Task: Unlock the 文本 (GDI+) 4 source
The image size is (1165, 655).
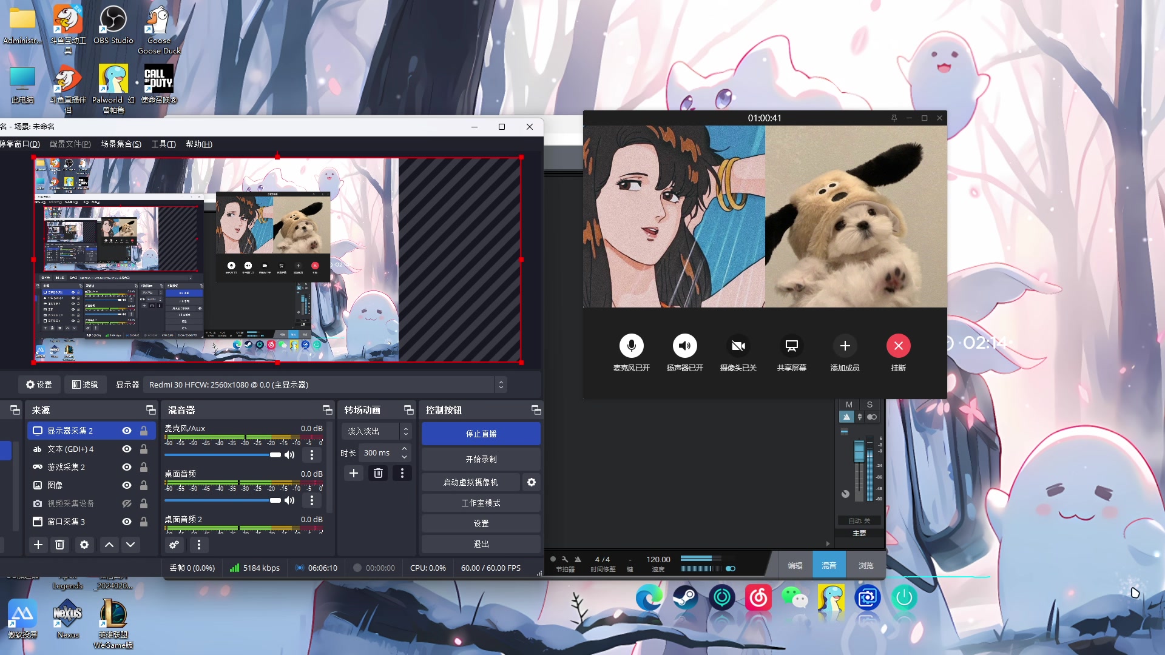Action: [144, 449]
